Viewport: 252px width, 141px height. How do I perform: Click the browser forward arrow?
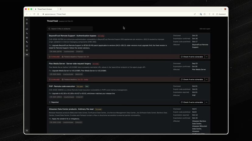click(30, 14)
